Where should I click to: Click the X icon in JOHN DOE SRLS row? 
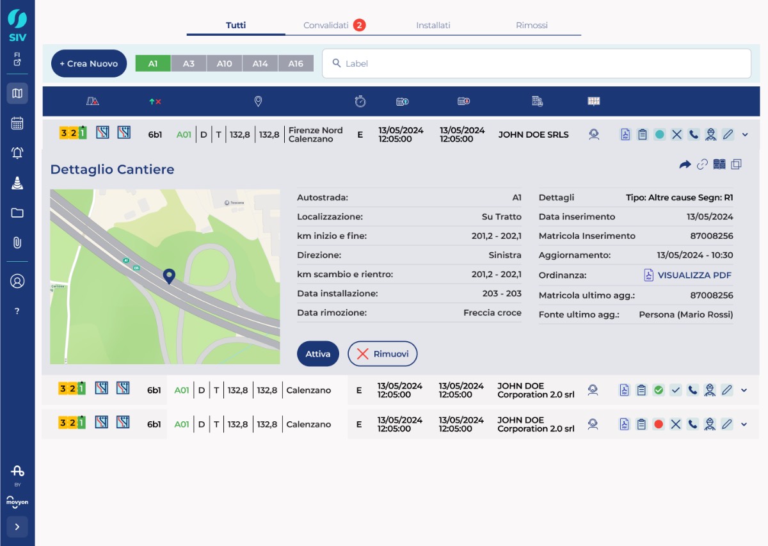point(676,134)
